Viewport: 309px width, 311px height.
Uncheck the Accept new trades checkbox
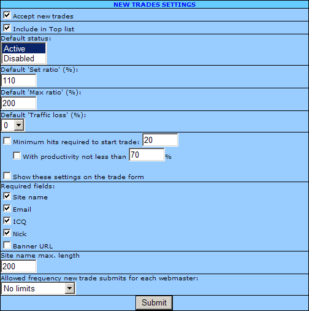tap(7, 15)
